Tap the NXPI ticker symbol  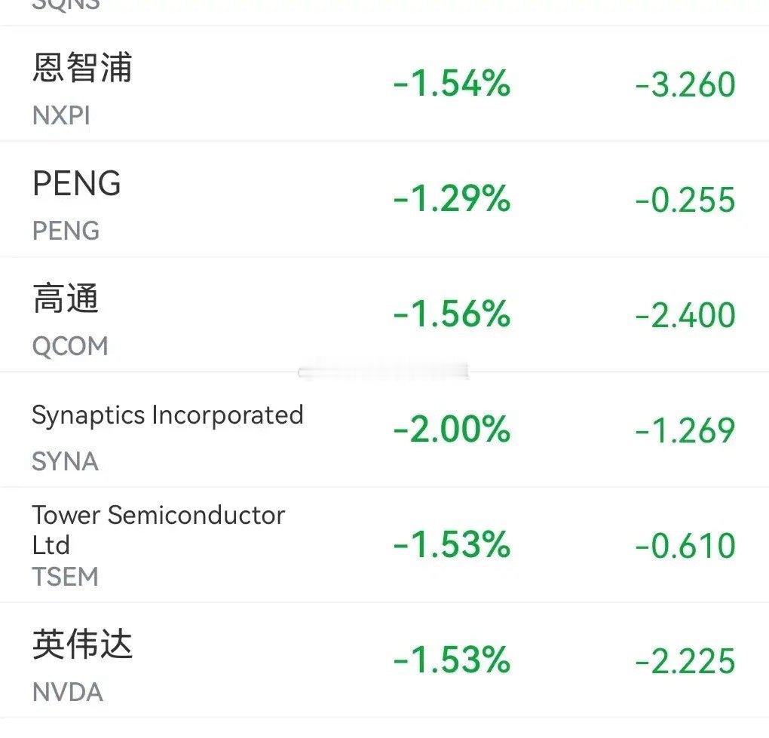[61, 116]
